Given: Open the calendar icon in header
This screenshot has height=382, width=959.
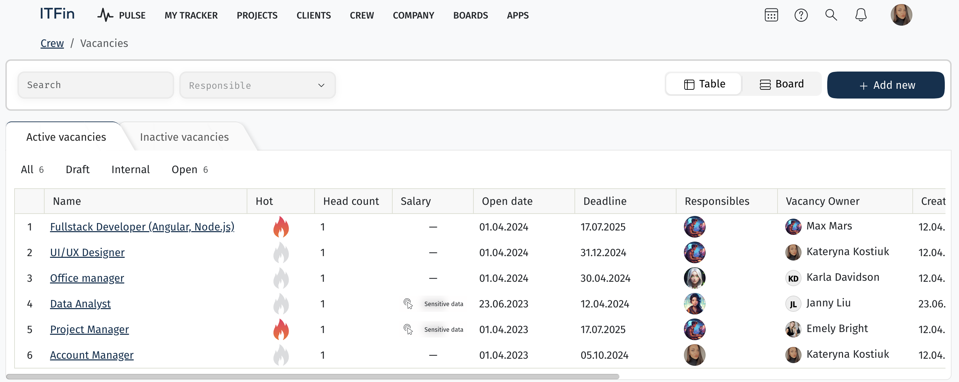Looking at the screenshot, I should 771,15.
